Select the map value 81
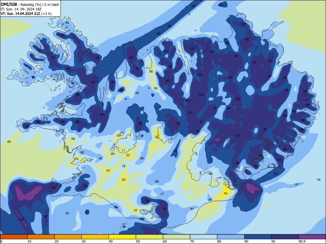 pyautogui.click(x=297, y=184)
